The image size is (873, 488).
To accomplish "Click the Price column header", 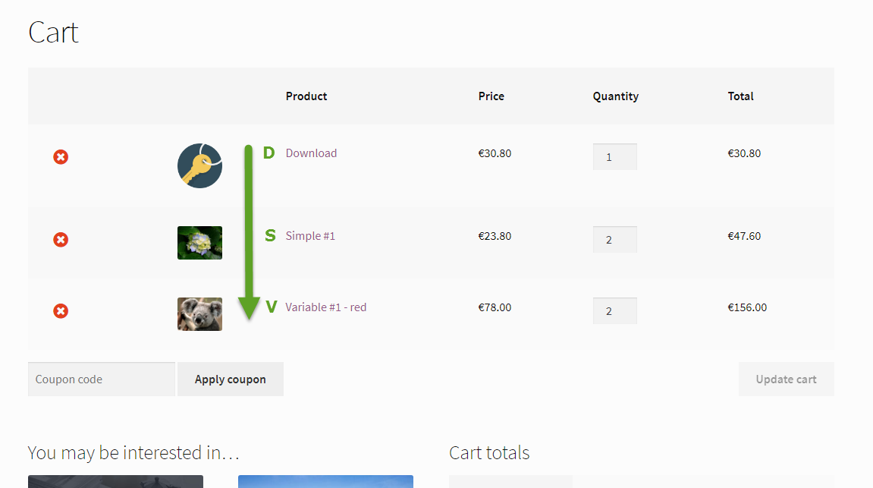I will (x=491, y=96).
